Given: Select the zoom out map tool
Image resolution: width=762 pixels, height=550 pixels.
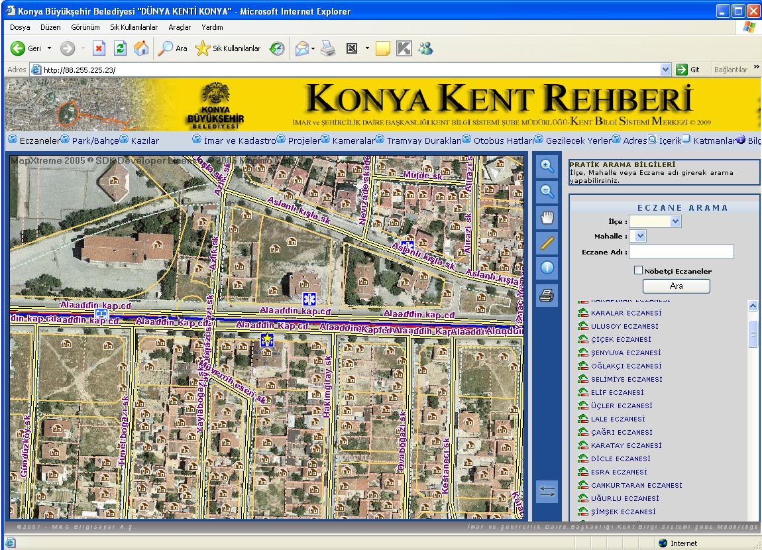Looking at the screenshot, I should (x=547, y=192).
